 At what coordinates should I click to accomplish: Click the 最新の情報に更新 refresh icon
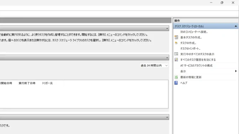[176, 77]
